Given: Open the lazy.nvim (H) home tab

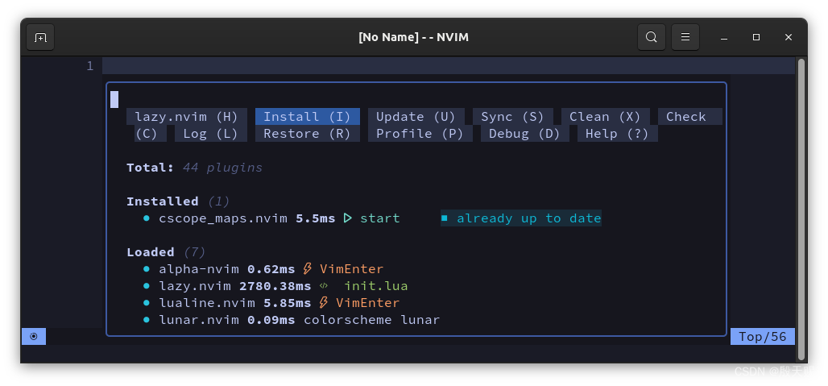Looking at the screenshot, I should 186,117.
